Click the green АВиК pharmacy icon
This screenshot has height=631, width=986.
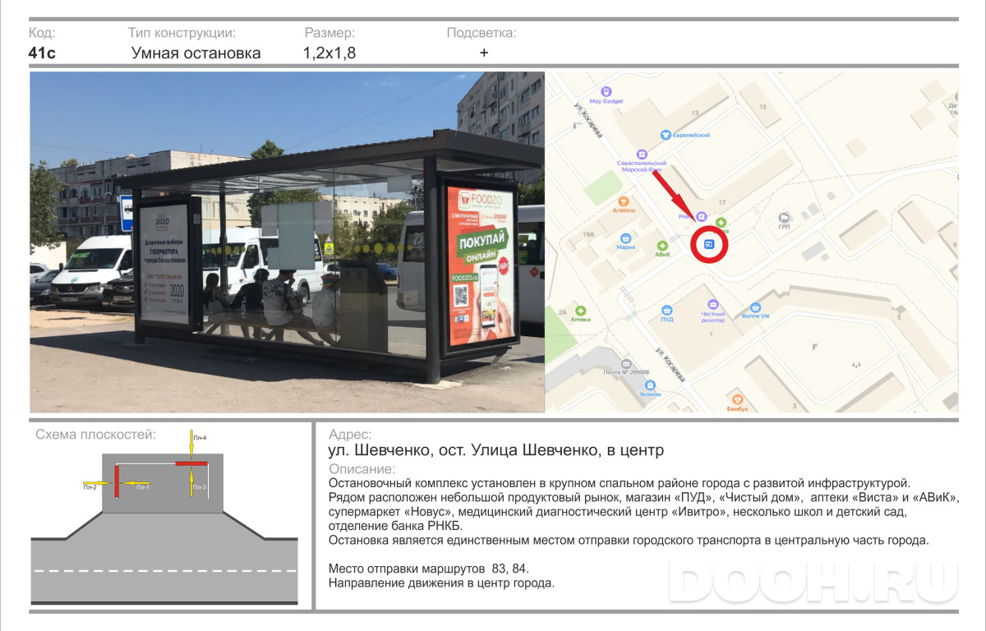pyautogui.click(x=662, y=245)
